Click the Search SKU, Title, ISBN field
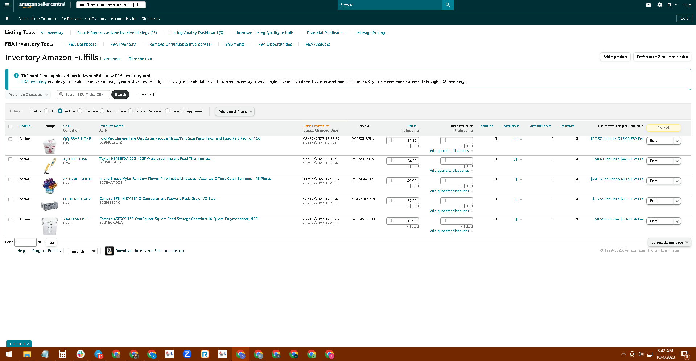 coord(83,95)
